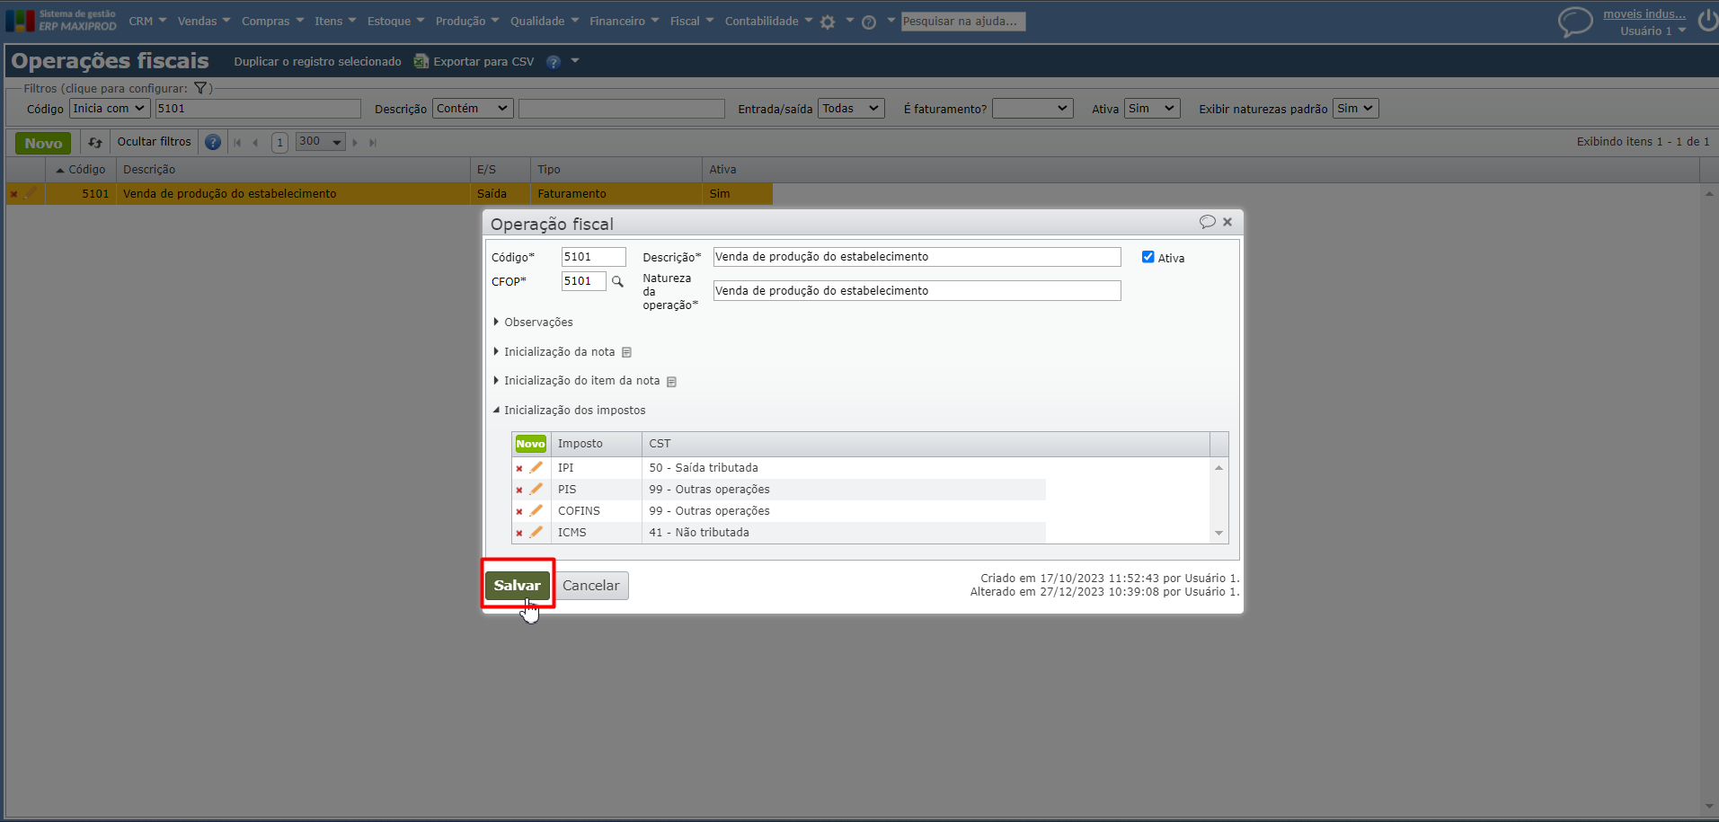Delete the PIS tax row
The height and width of the screenshot is (822, 1719).
pyautogui.click(x=519, y=490)
